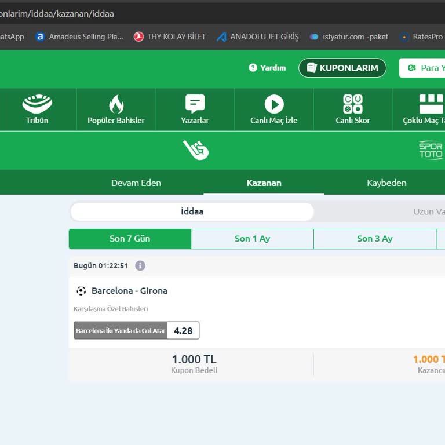The width and height of the screenshot is (445, 445).
Task: Click the info icon beside coupon time
Action: 140,266
